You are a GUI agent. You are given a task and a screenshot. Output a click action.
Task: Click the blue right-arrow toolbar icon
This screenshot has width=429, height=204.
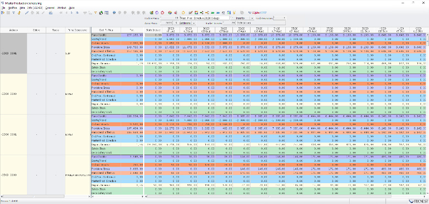pos(218,13)
